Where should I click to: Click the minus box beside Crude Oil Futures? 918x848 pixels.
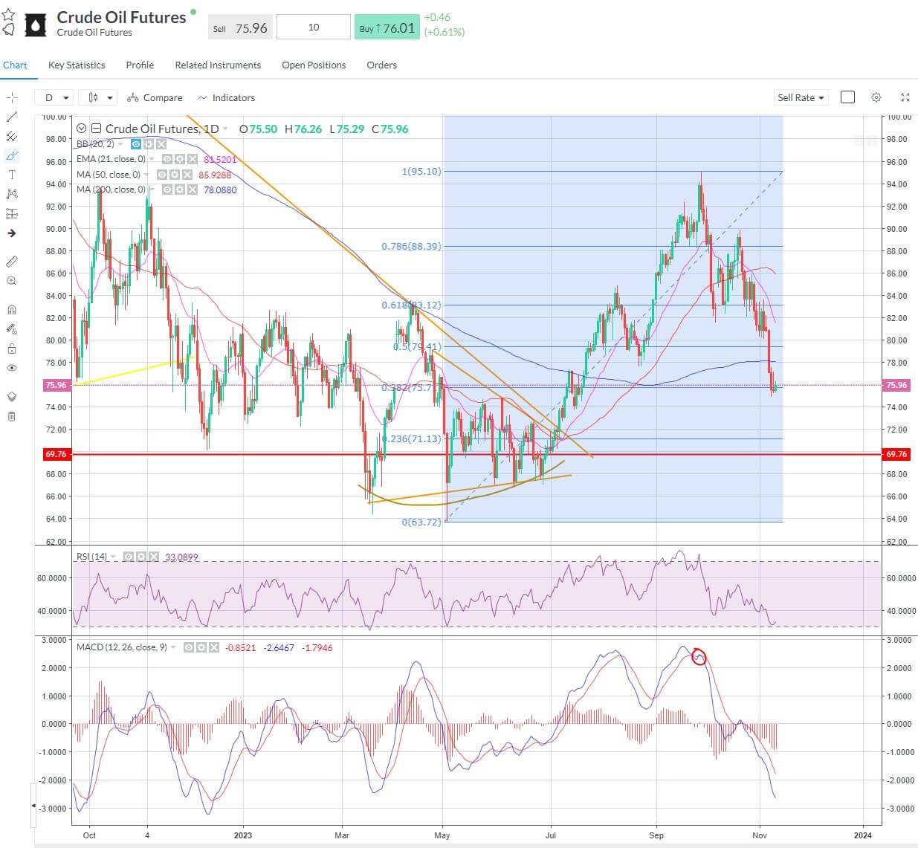coord(96,129)
